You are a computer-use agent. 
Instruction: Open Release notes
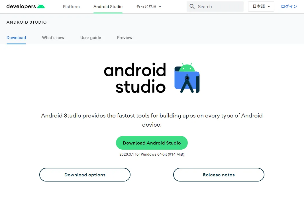[x=219, y=175]
